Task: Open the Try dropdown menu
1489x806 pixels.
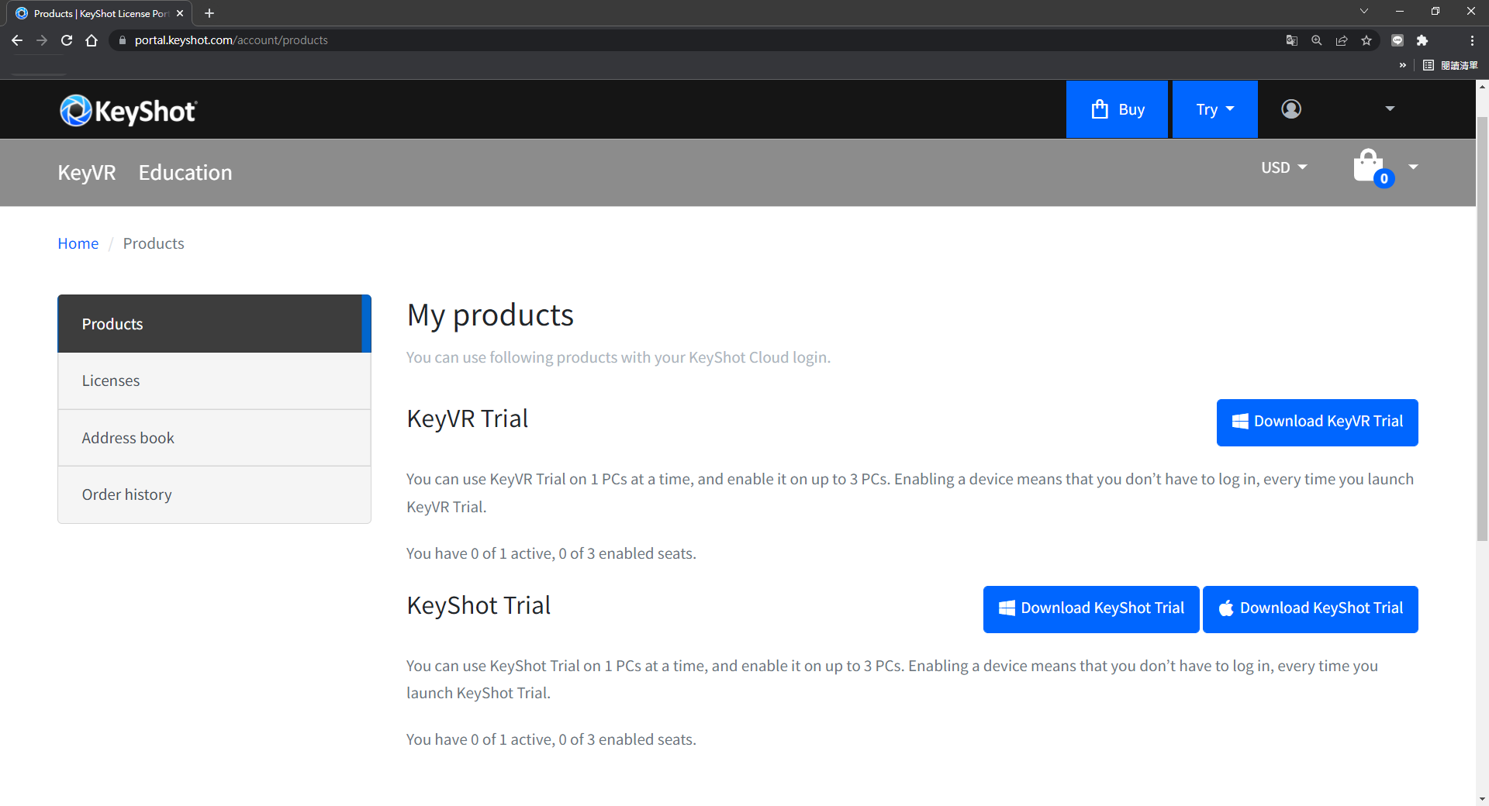Action: (x=1214, y=109)
